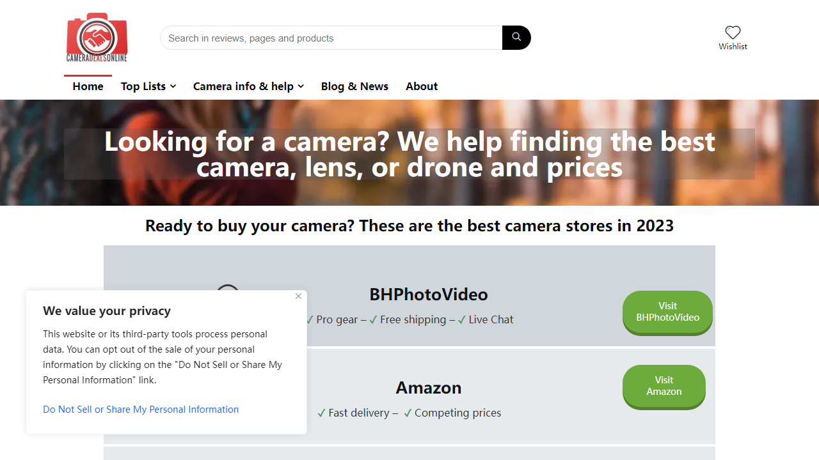Image resolution: width=819 pixels, height=460 pixels.
Task: Click the checkmark beside Fast delivery
Action: 321,413
